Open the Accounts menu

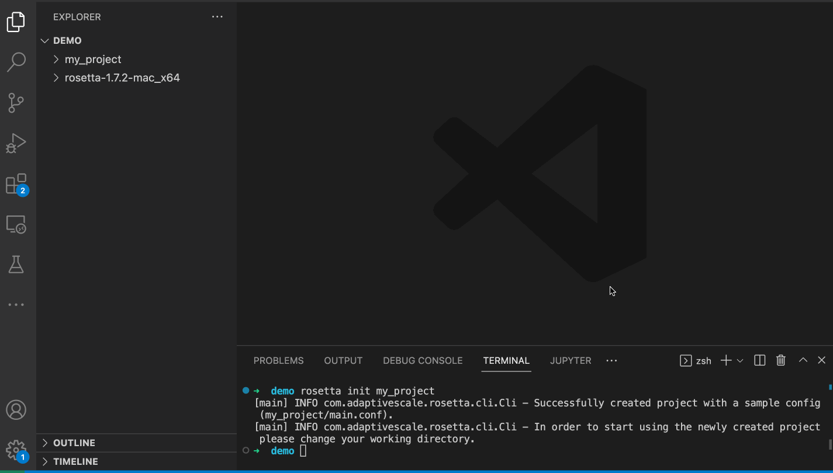pos(16,410)
